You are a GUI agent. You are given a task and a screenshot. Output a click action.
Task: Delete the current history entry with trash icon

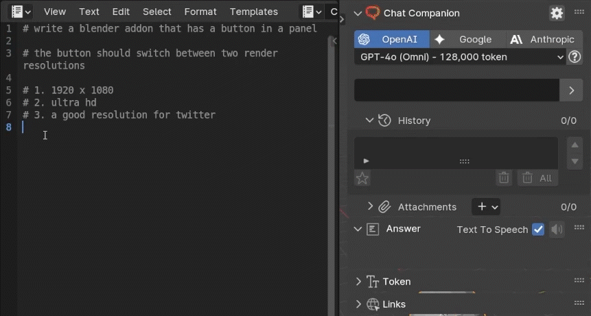504,178
